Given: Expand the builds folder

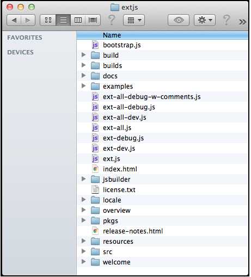Looking at the screenshot, I should point(83,65).
